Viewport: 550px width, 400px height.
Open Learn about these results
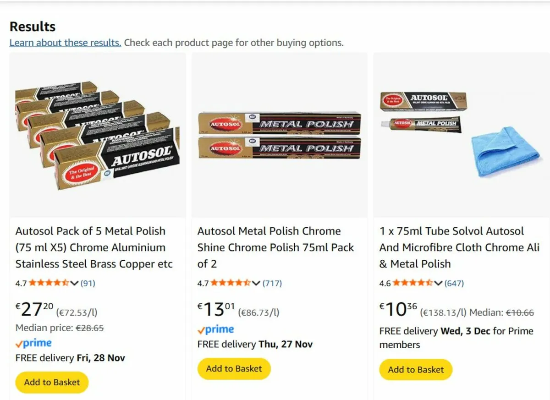pos(65,43)
